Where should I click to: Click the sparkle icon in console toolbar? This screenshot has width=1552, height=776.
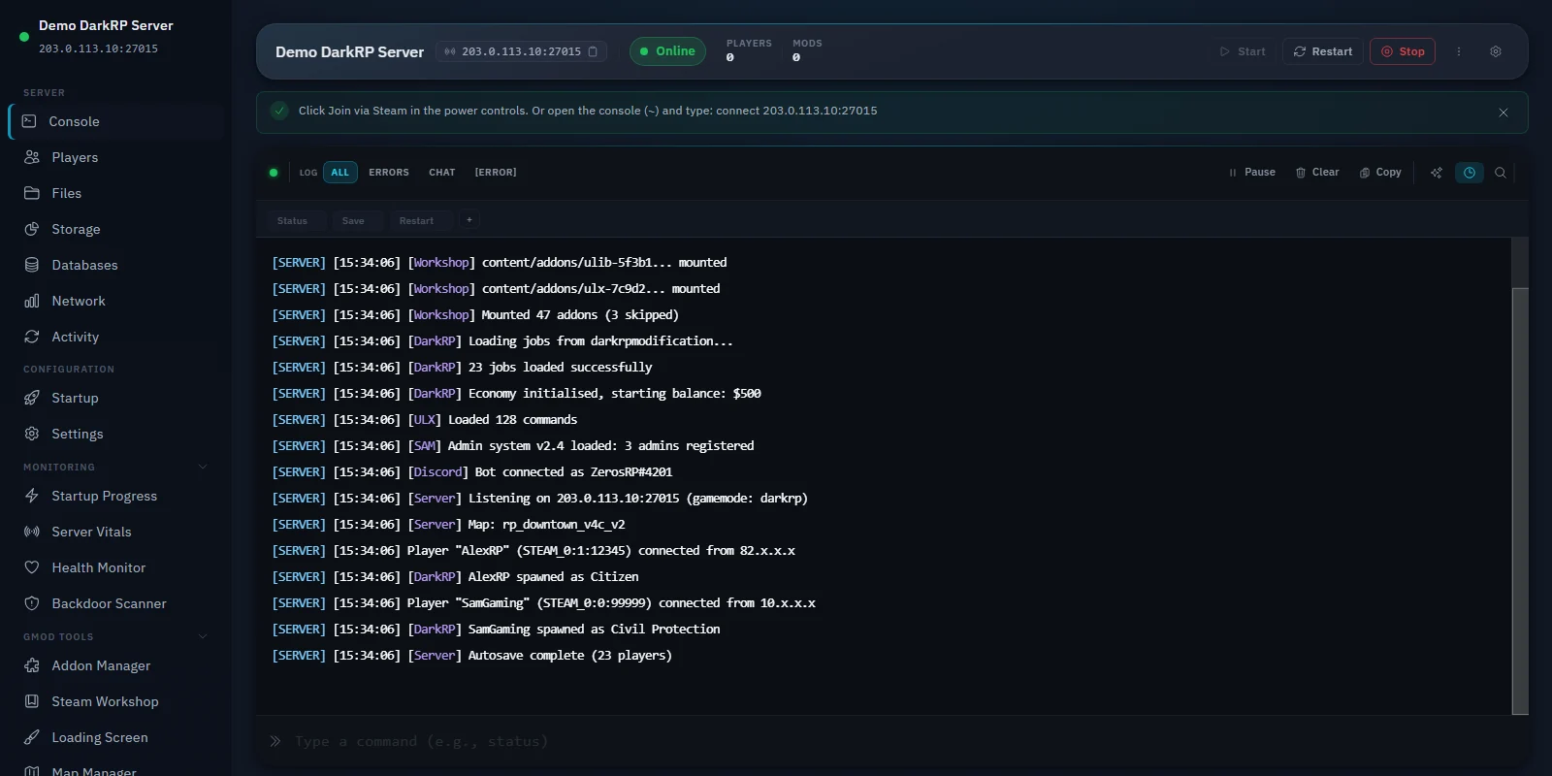[x=1437, y=173]
